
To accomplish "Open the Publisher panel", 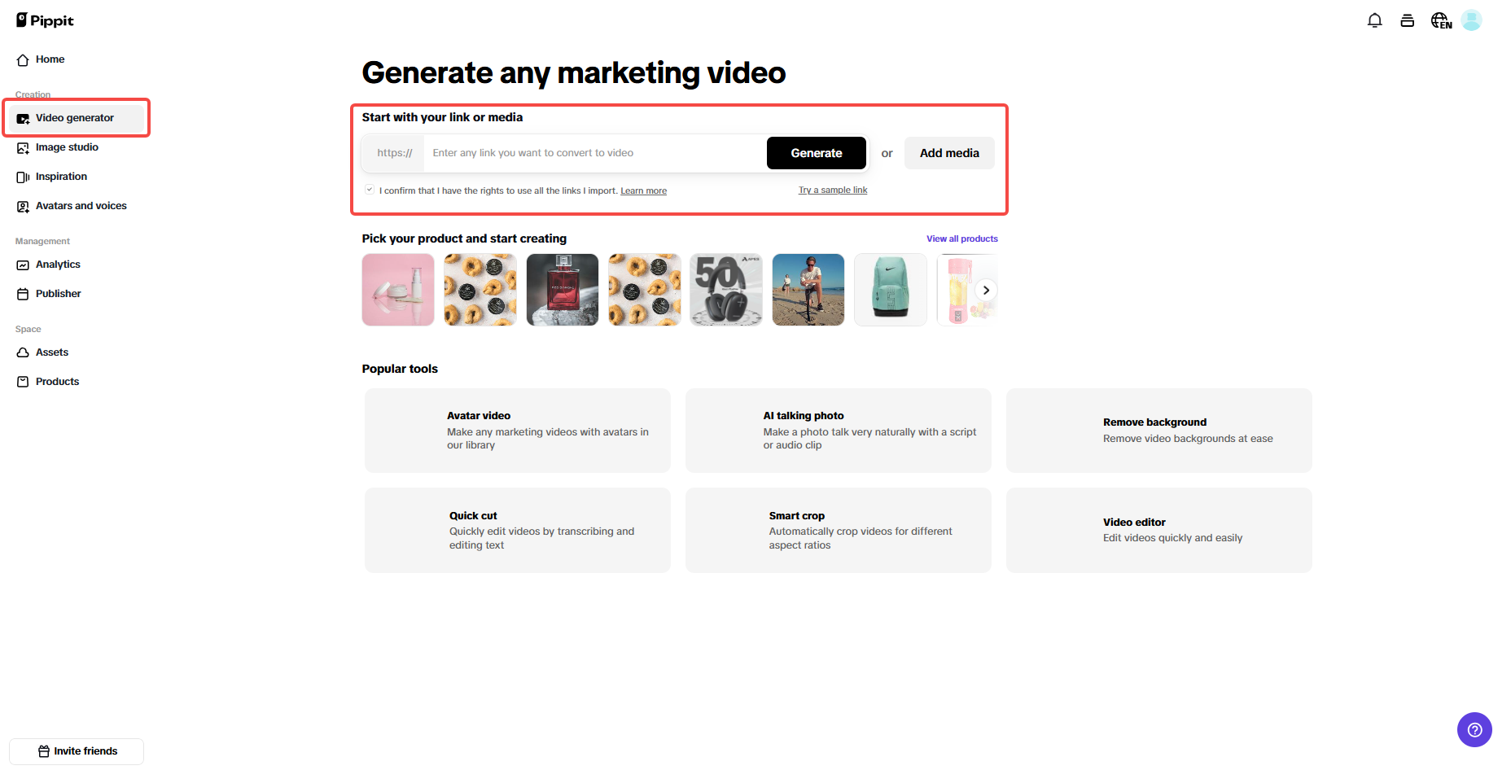I will click(x=58, y=293).
